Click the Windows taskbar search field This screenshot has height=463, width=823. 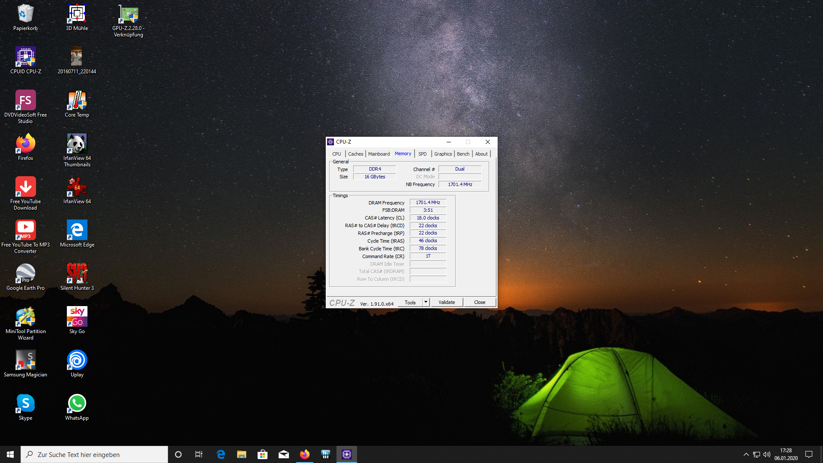pyautogui.click(x=94, y=454)
